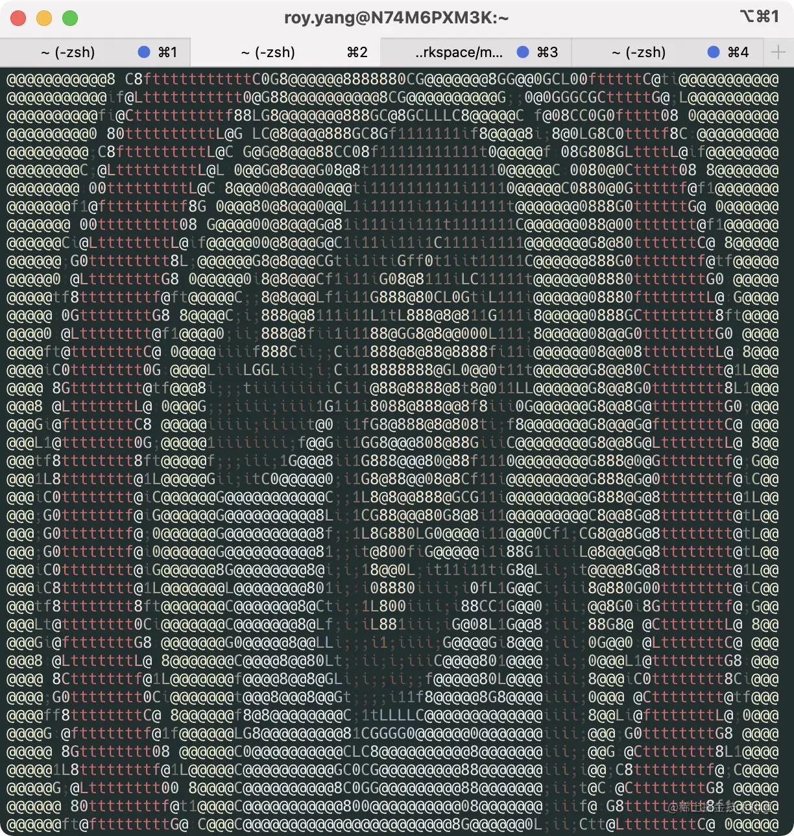Close the iTerm window with red button
Viewport: 794px width, 836px height.
(18, 18)
